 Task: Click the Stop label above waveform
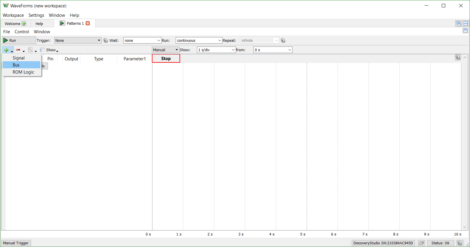(166, 59)
